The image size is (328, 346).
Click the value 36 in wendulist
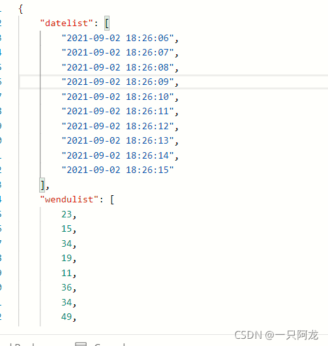pyautogui.click(x=67, y=287)
